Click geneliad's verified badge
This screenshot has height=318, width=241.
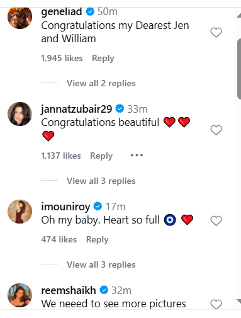(90, 11)
